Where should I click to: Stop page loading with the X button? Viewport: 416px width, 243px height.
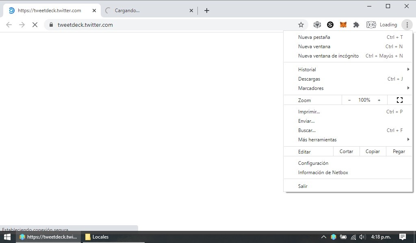tap(35, 25)
